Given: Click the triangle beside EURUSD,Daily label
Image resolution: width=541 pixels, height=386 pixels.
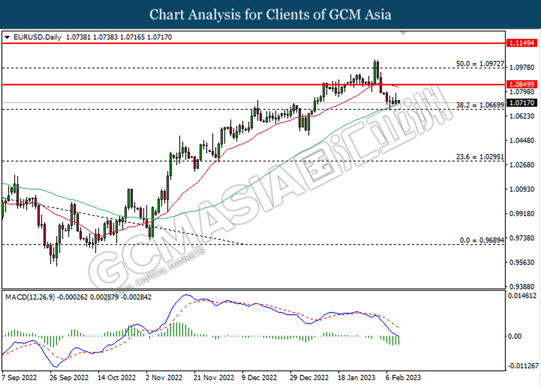Looking at the screenshot, I should 7,37.
